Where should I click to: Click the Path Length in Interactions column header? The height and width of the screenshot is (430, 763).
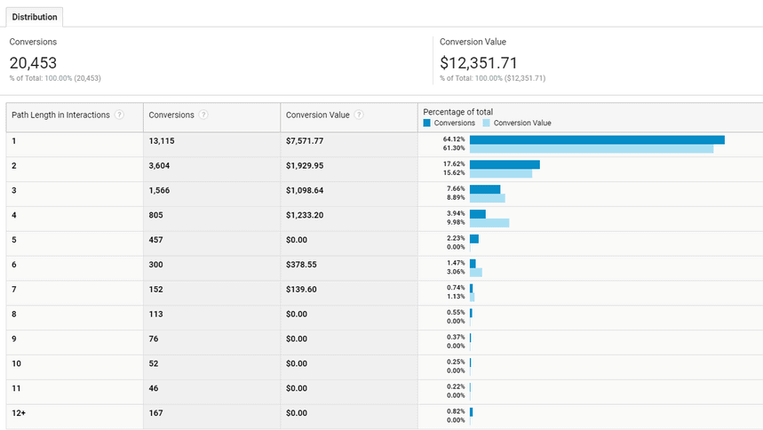[60, 115]
